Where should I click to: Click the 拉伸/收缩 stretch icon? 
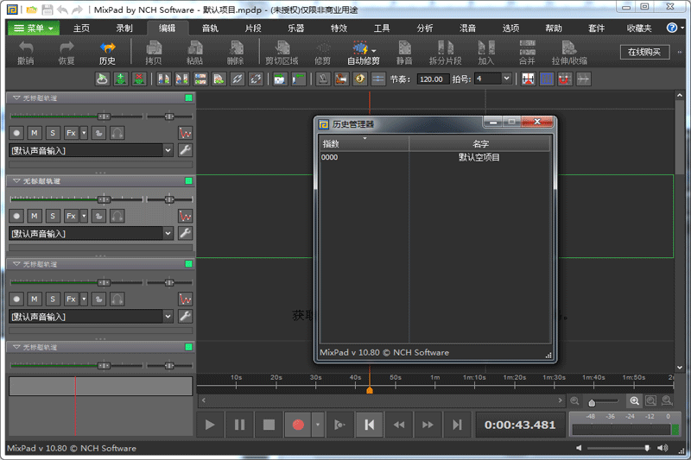tap(569, 53)
